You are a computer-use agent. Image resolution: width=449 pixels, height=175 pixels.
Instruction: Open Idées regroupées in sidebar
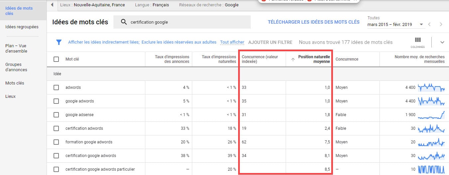22,27
